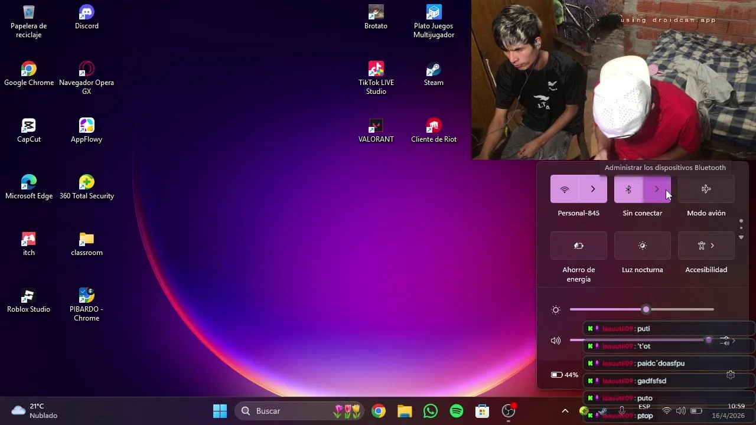
Task: Open Chrome from the taskbar
Action: [379, 411]
